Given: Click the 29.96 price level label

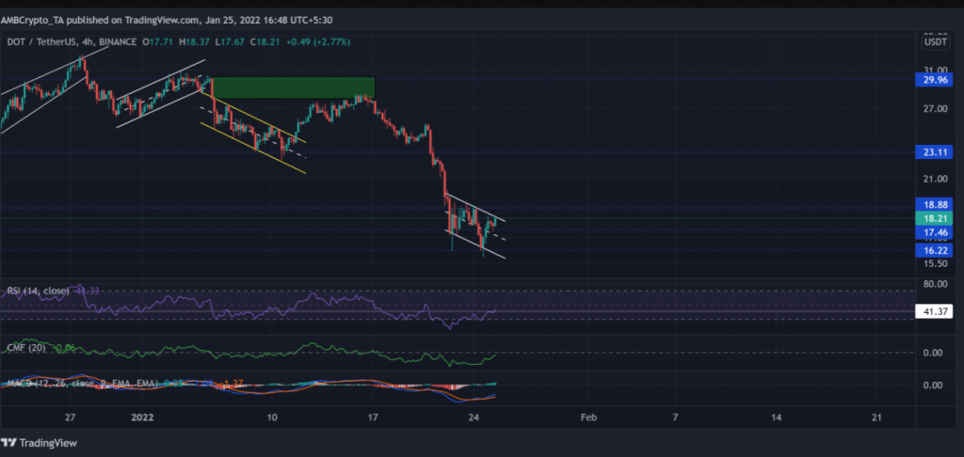Looking at the screenshot, I should (933, 79).
